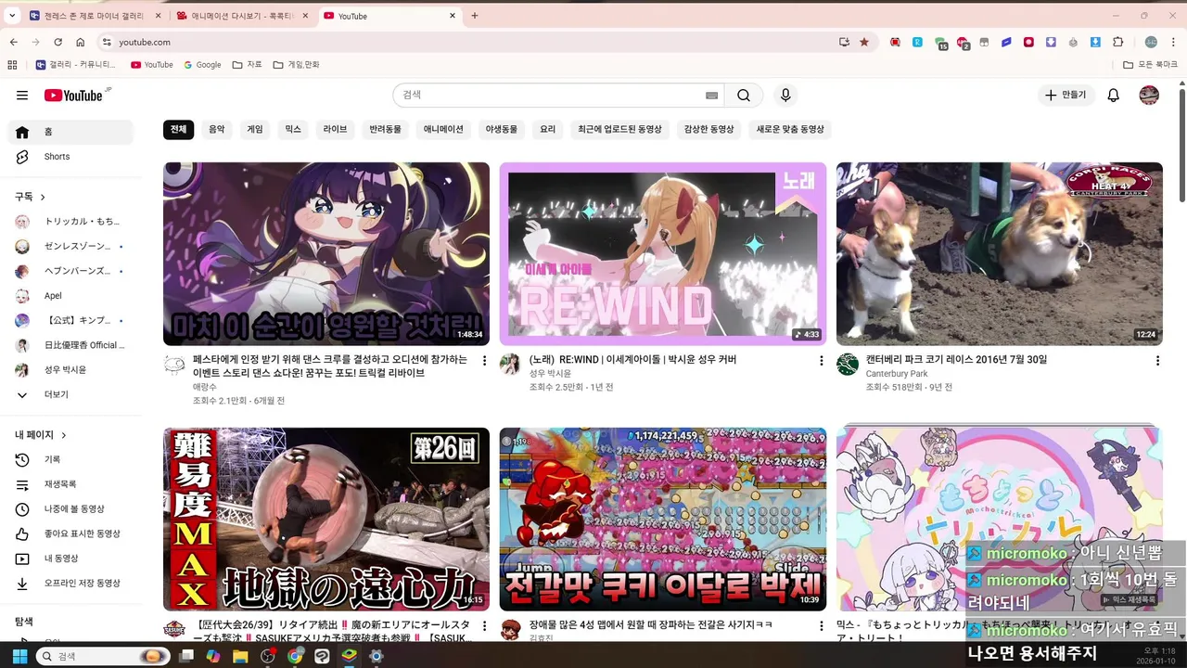
Task: Open the corgi race video thumbnail
Action: [1000, 254]
